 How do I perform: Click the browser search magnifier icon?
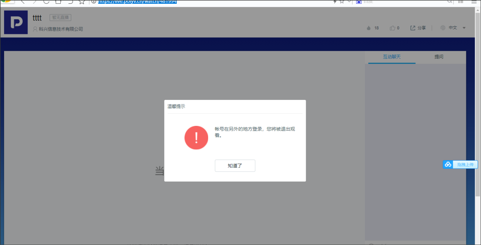pos(449,2)
